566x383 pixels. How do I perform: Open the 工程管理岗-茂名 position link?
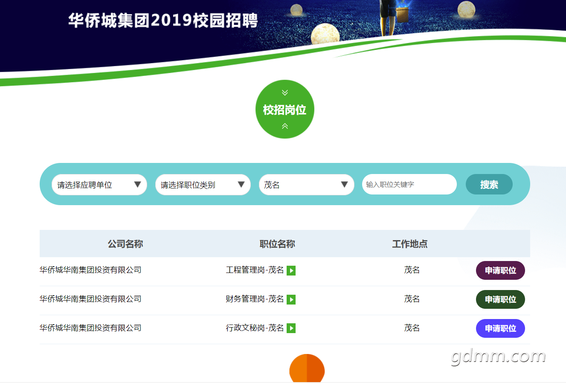(x=255, y=270)
